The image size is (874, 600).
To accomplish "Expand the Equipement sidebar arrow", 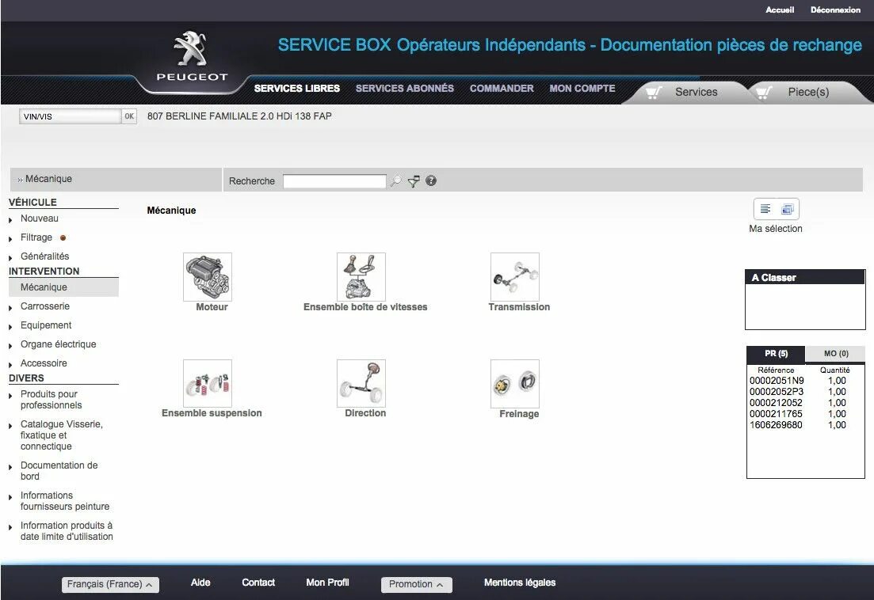I will 10,327.
